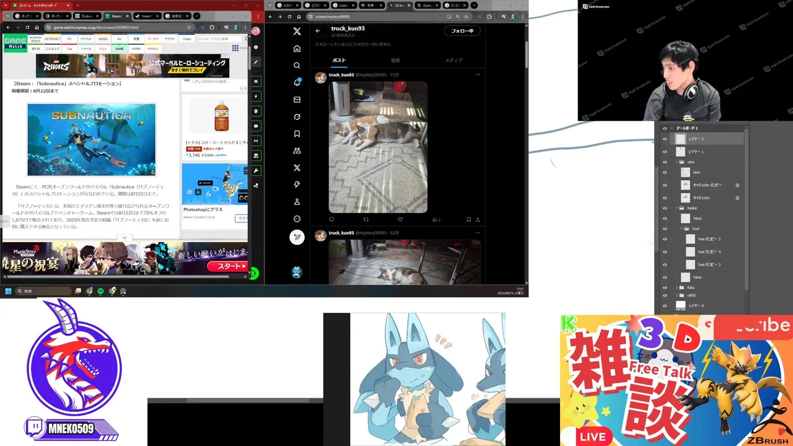Viewport: 793px width, 446px height.
Task: Collapse the hosi layer group
Action: tap(682, 229)
